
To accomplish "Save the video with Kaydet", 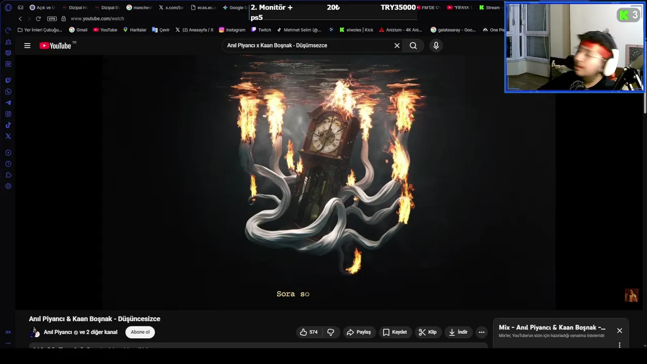I will [x=394, y=332].
